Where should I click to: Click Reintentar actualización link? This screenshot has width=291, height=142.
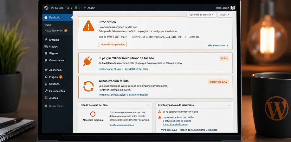(x=112, y=95)
